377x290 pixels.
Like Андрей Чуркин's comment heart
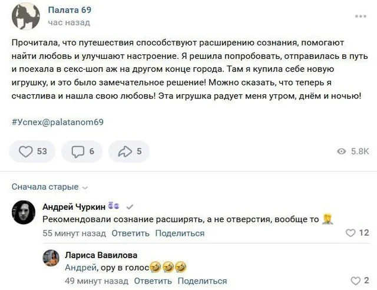point(350,233)
